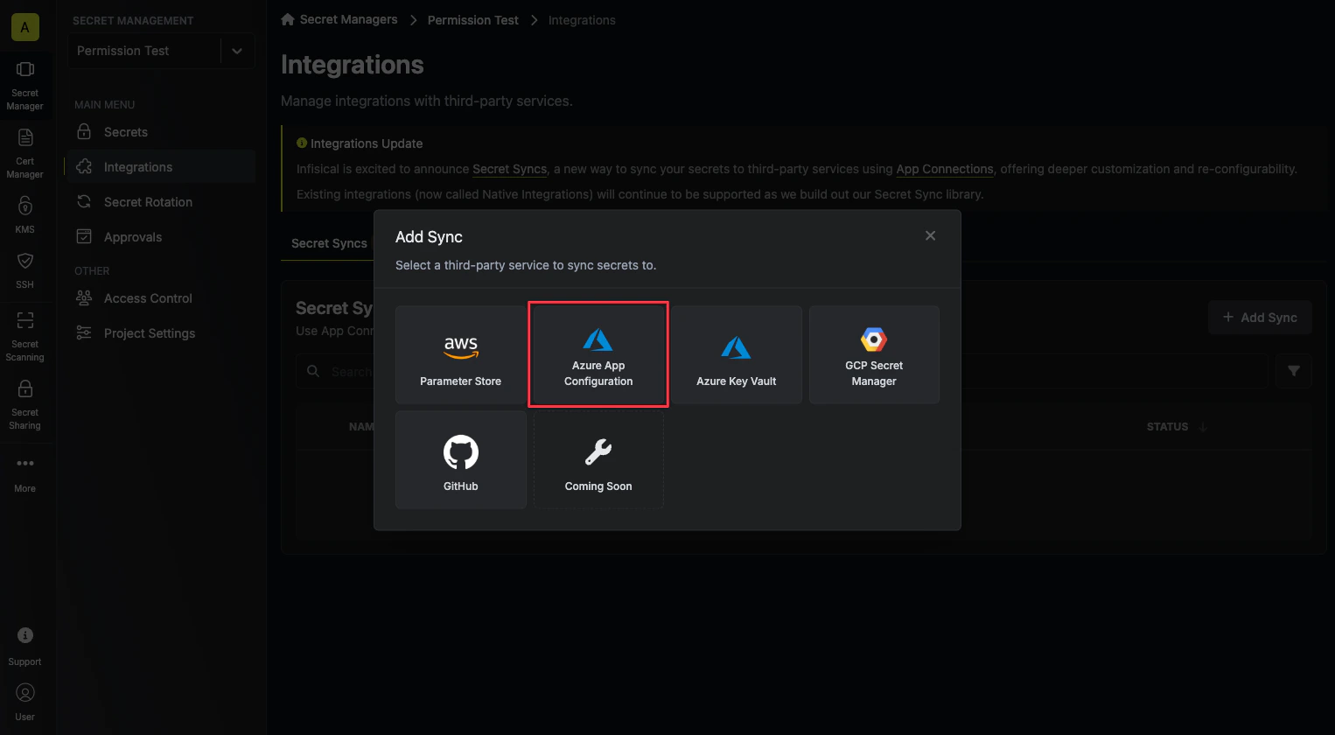Open Secret Manager in left rail
Image resolution: width=1335 pixels, height=735 pixels.
(x=25, y=86)
